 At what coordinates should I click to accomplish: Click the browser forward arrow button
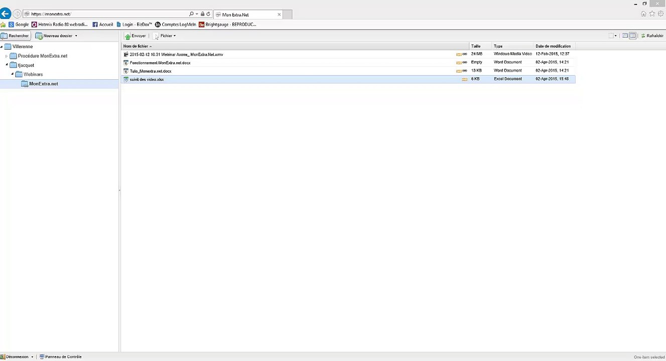click(17, 14)
